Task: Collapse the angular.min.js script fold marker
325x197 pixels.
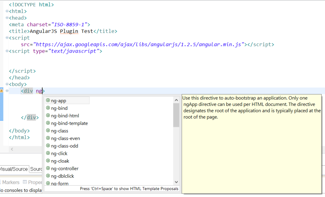Action: point(6,37)
